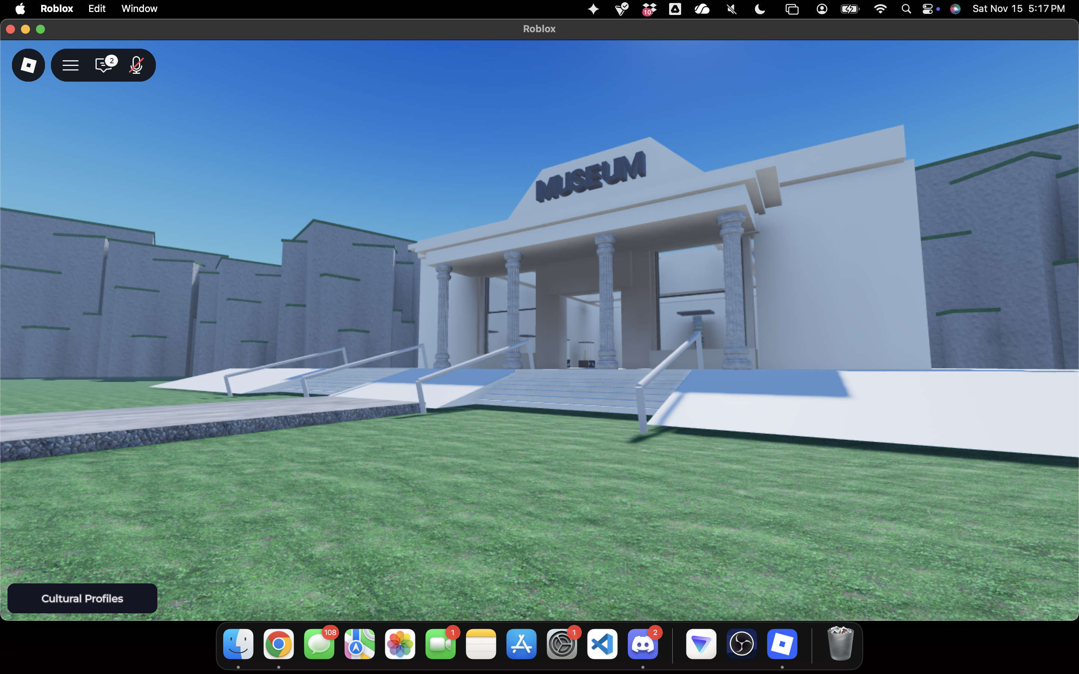Open the hamburger menu in top bar
Viewport: 1079px width, 674px height.
70,65
